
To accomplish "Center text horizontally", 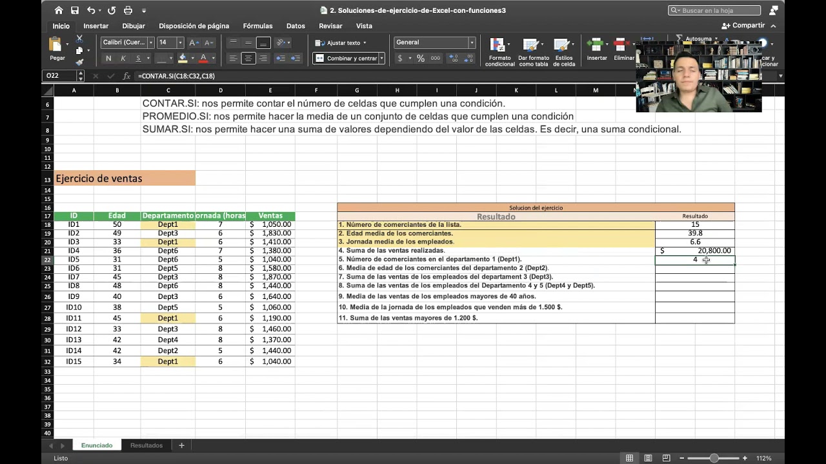I will point(248,58).
